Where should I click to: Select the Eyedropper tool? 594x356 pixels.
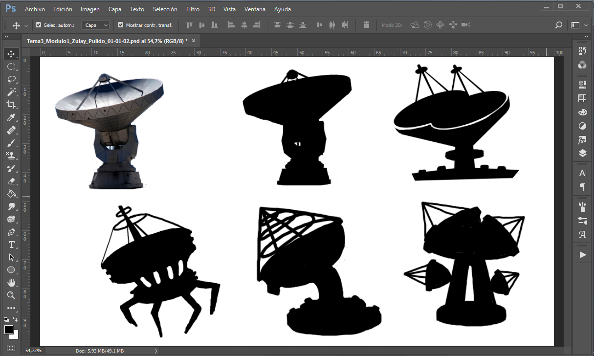(x=11, y=117)
